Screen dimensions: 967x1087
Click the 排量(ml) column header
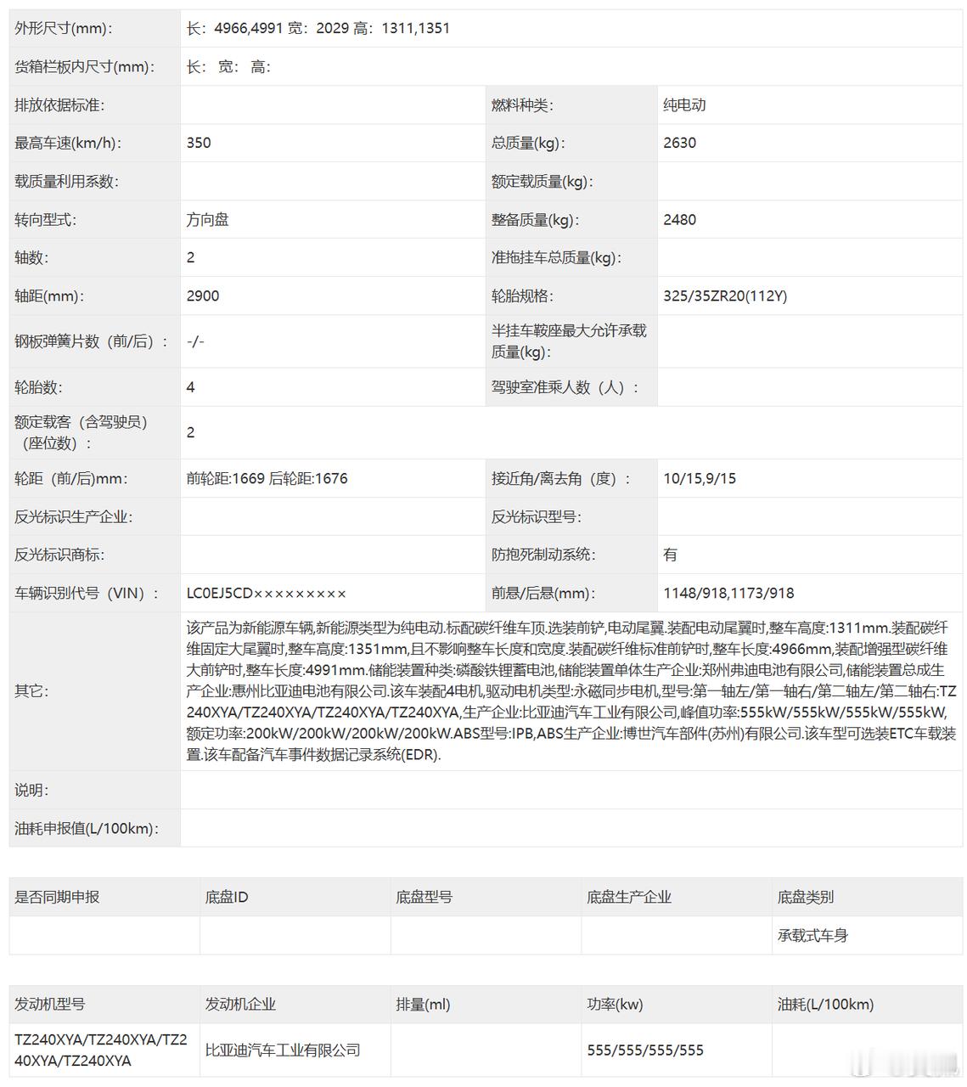[x=423, y=1004]
